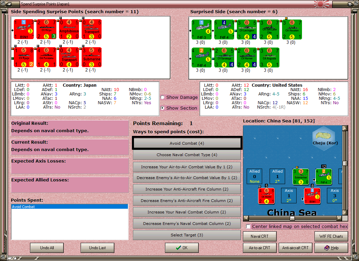This screenshot has height=261, width=359.
Task: Click the CA Myoko counter on map
Action: coord(266,196)
